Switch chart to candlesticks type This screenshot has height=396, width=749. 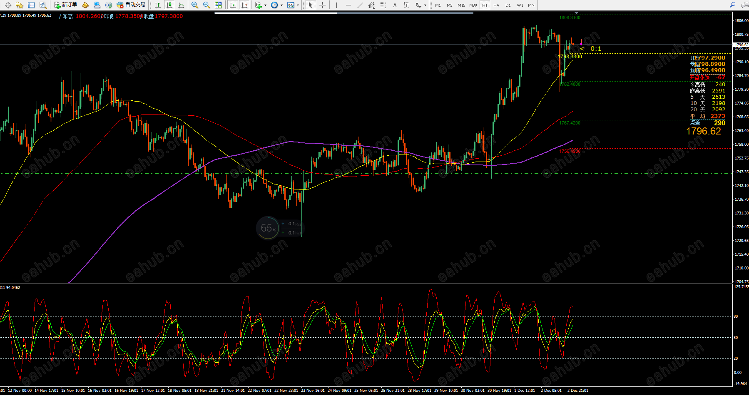(169, 5)
